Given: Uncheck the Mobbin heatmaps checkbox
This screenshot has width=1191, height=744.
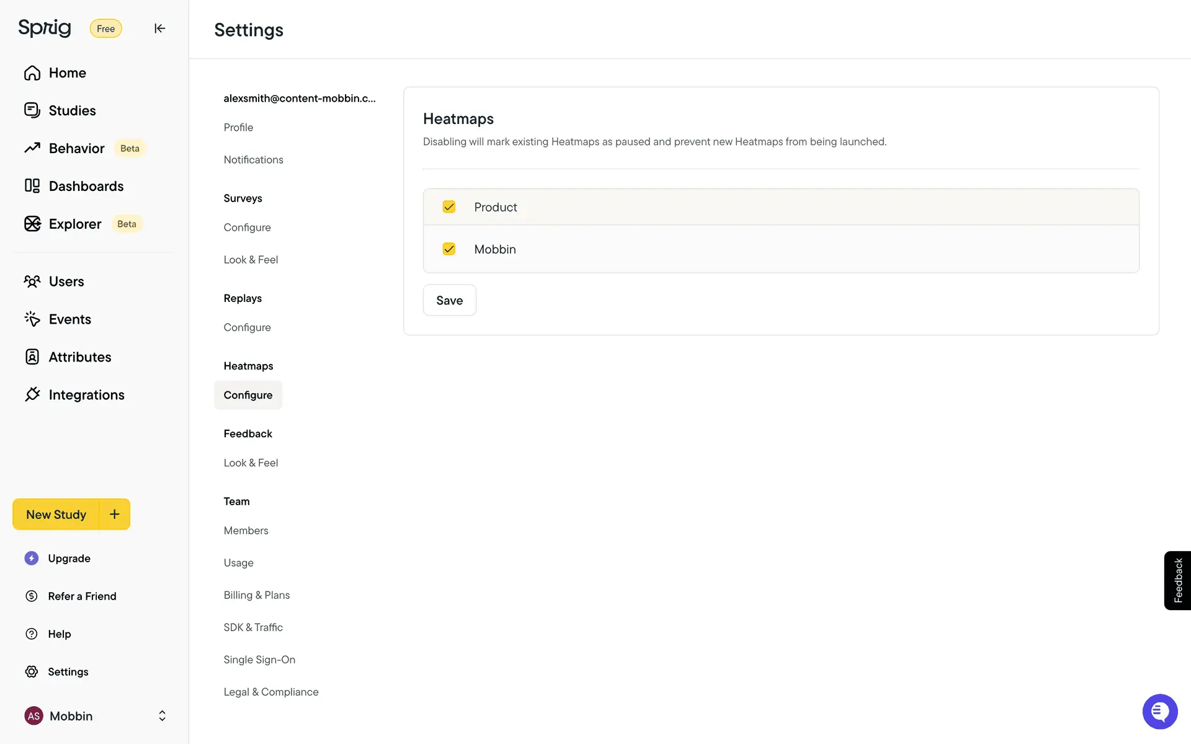Looking at the screenshot, I should [x=449, y=249].
